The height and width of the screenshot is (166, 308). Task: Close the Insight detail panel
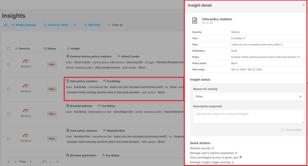click(303, 5)
